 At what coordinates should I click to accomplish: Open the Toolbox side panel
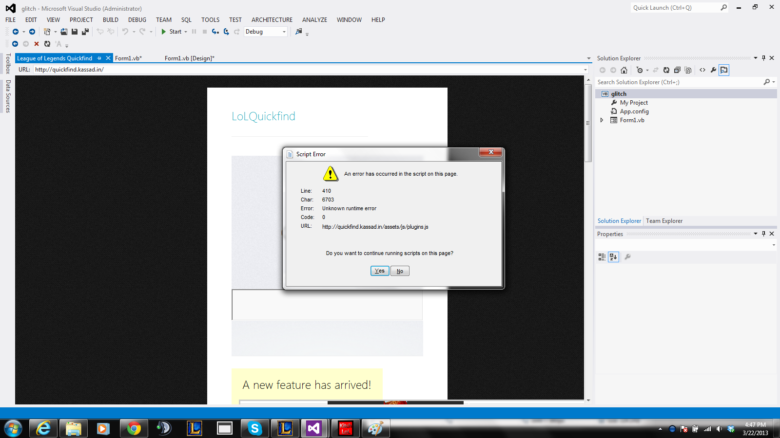coord(8,63)
